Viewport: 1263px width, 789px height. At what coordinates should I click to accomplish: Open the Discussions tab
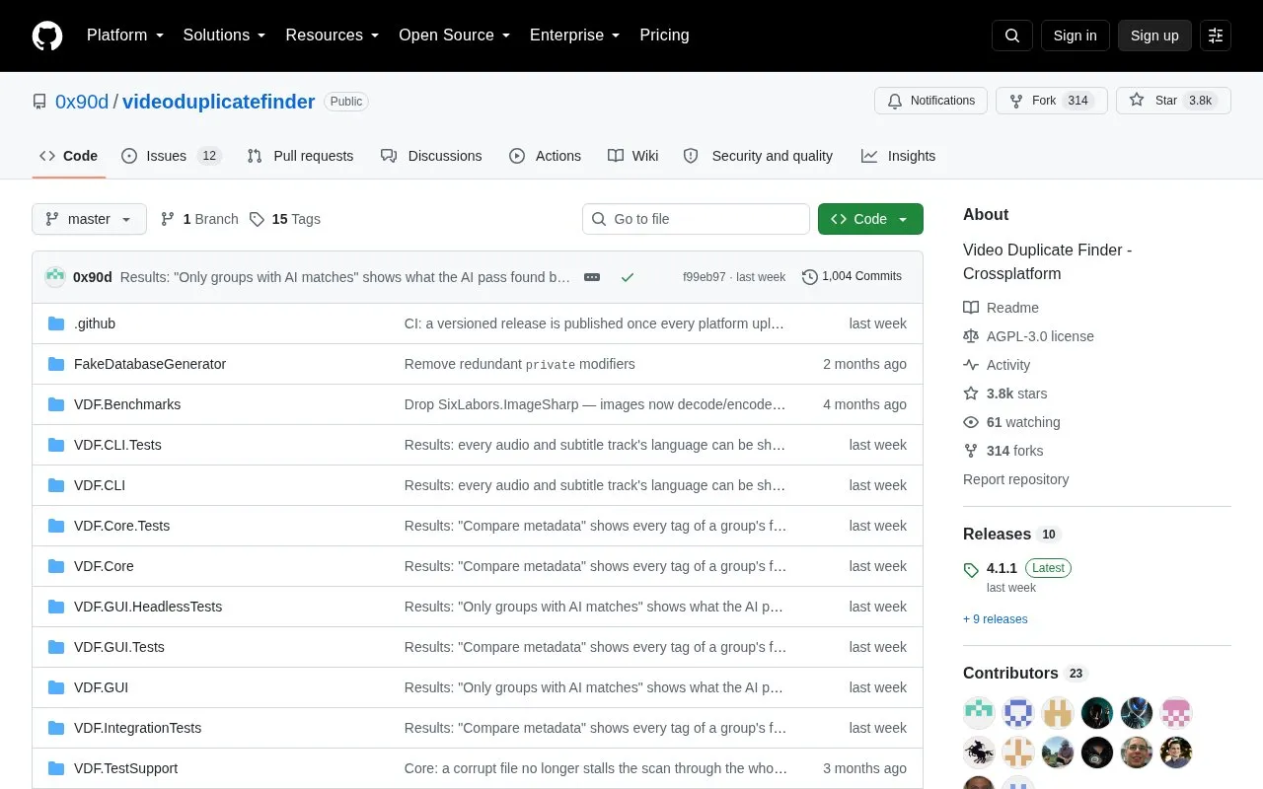click(x=431, y=156)
